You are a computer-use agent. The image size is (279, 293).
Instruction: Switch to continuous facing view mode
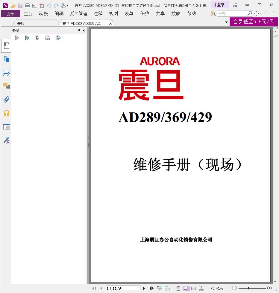tap(201, 288)
